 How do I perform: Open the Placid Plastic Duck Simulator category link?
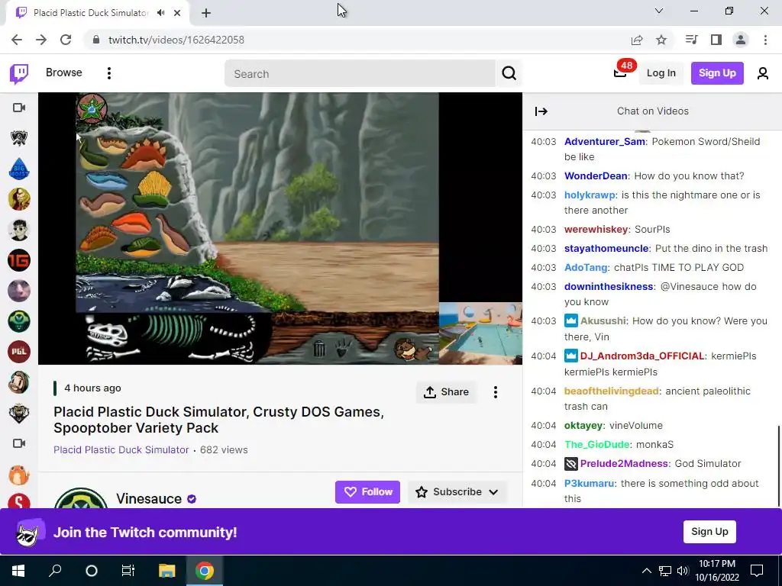(x=121, y=449)
